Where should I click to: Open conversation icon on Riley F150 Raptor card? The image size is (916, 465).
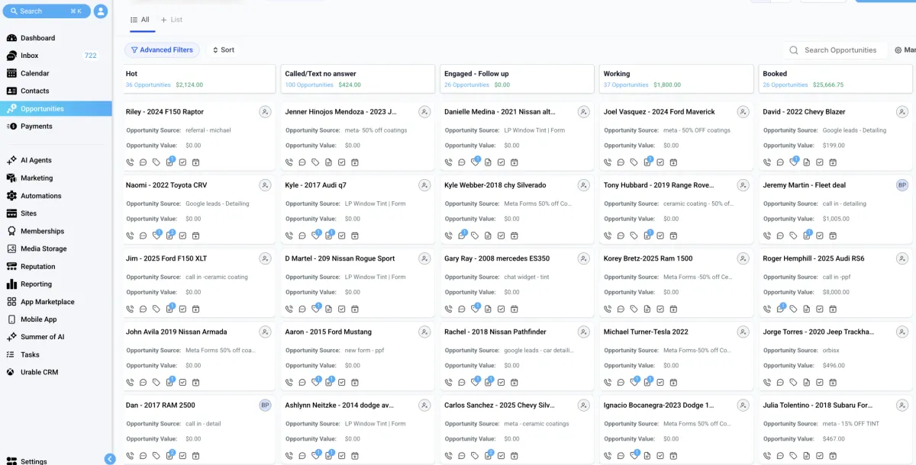[143, 162]
